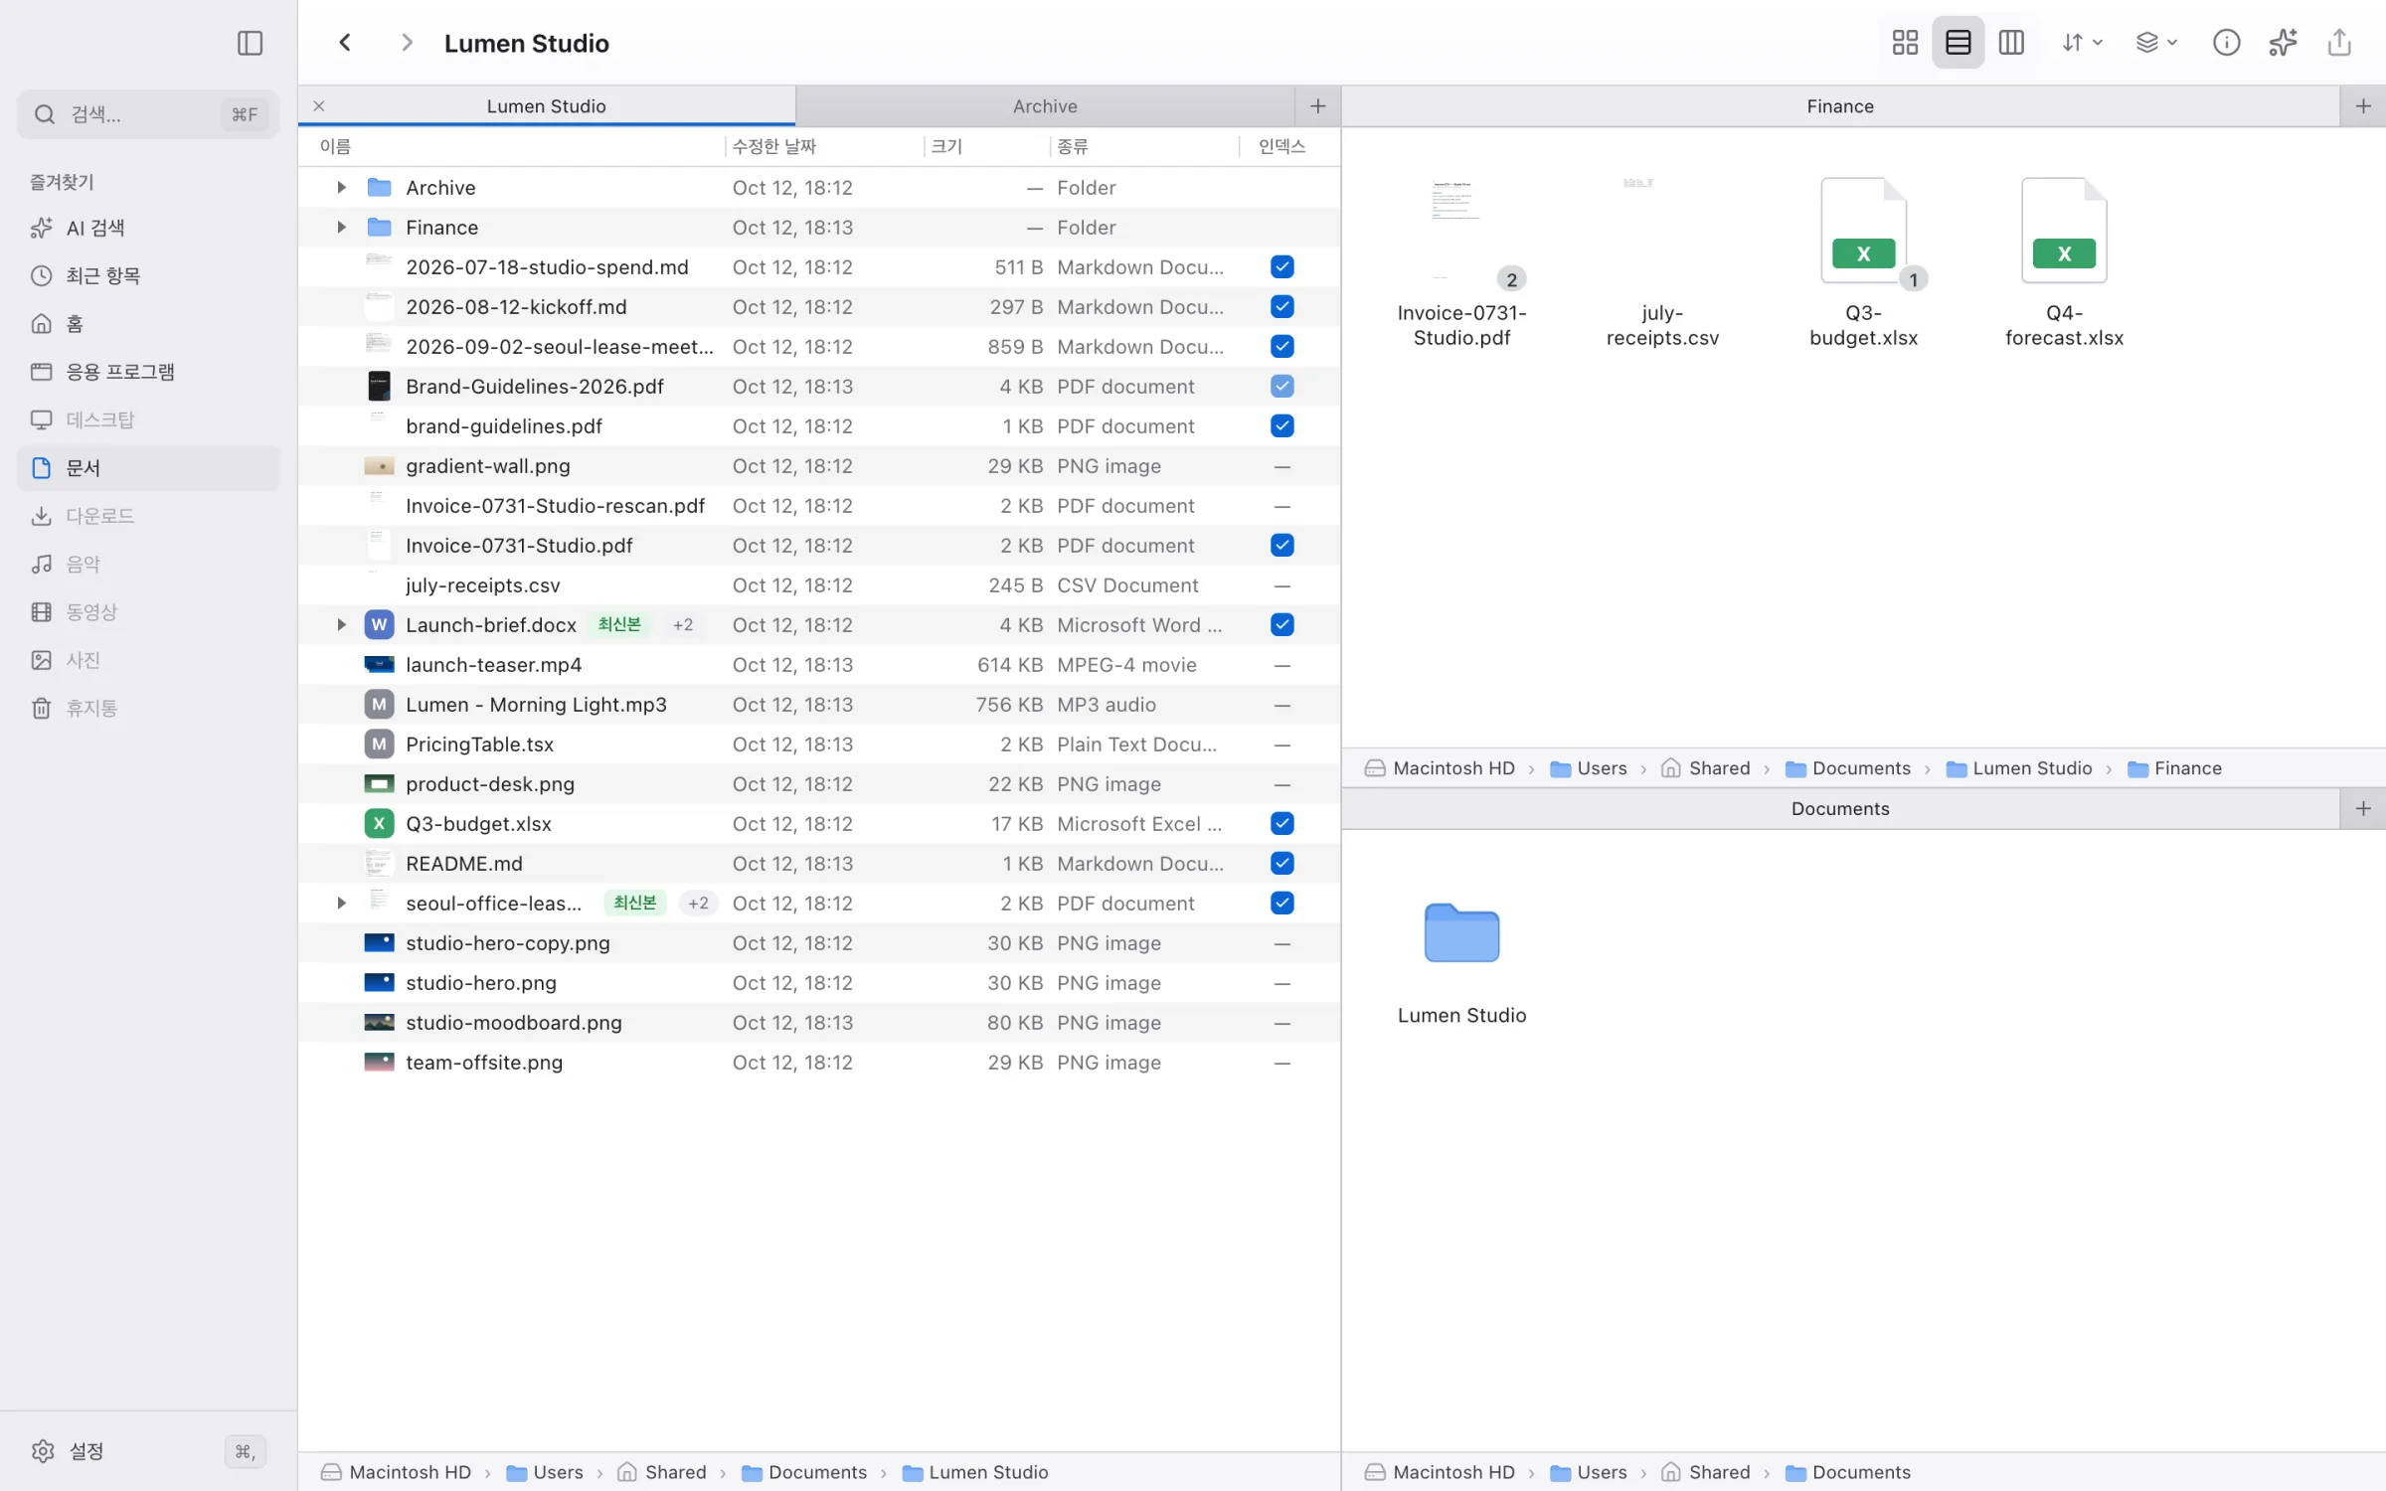This screenshot has width=2386, height=1491.
Task: Go forward with the right chevron
Action: click(406, 43)
